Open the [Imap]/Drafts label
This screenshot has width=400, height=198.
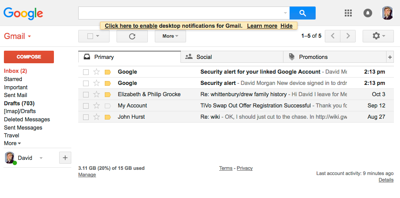click(x=20, y=111)
